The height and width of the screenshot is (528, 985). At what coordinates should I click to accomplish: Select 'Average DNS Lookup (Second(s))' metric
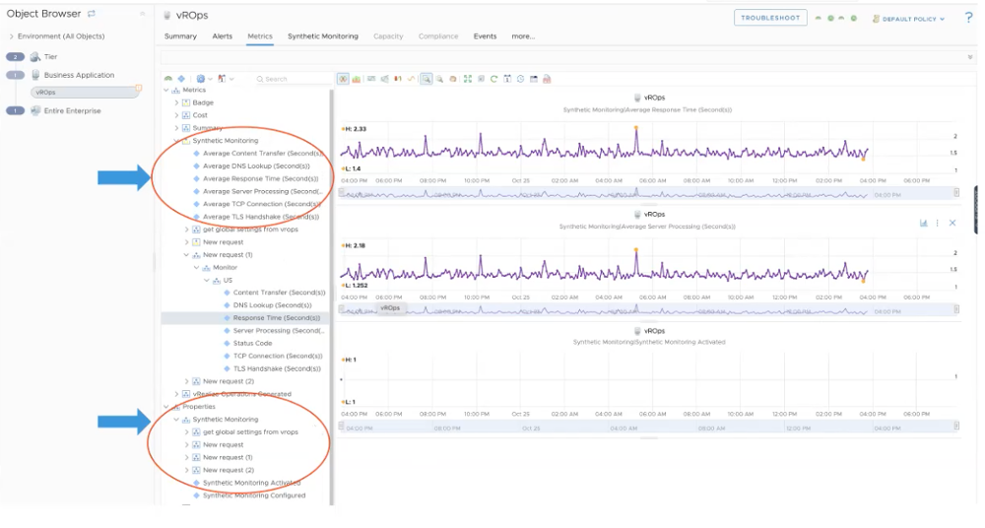(256, 165)
